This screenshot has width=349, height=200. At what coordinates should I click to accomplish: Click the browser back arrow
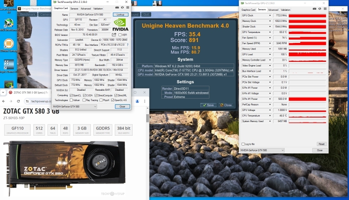click(4, 101)
